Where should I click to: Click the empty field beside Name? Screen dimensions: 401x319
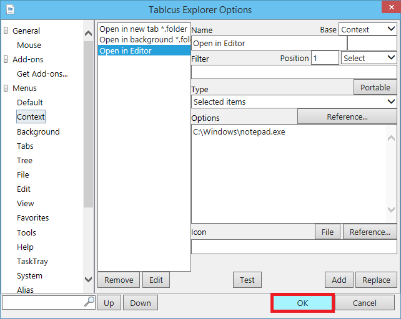372,43
